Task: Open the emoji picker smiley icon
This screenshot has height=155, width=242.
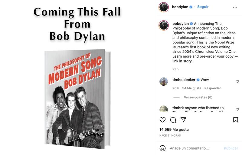Action: pyautogui.click(x=163, y=148)
